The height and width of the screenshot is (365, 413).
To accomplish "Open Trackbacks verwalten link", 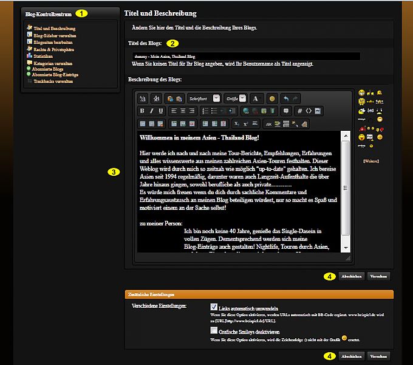I will coord(53,82).
